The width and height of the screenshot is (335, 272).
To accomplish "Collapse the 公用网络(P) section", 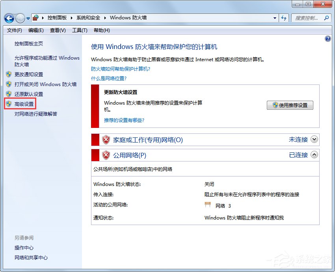I will [314, 155].
